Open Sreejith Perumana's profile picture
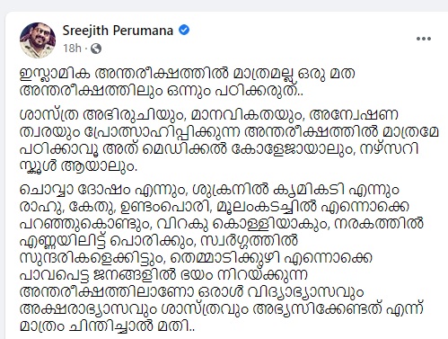This screenshot has height=339, width=448. point(38,40)
